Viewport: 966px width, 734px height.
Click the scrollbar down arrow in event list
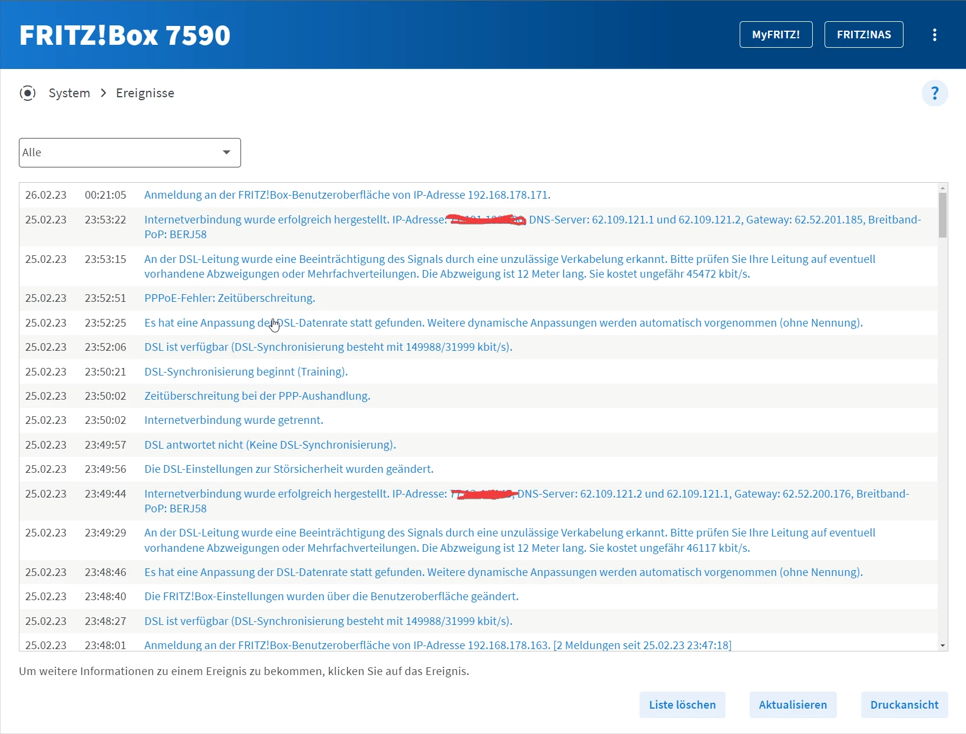[x=942, y=646]
